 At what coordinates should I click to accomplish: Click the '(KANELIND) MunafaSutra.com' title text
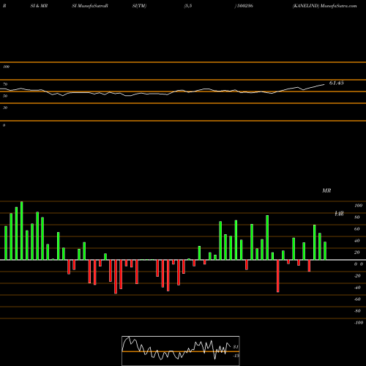324,6
